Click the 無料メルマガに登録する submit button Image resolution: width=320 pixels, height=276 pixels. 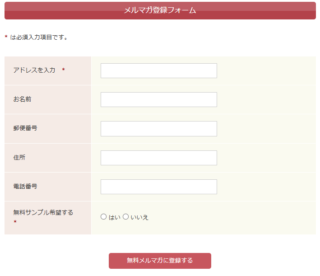click(160, 261)
